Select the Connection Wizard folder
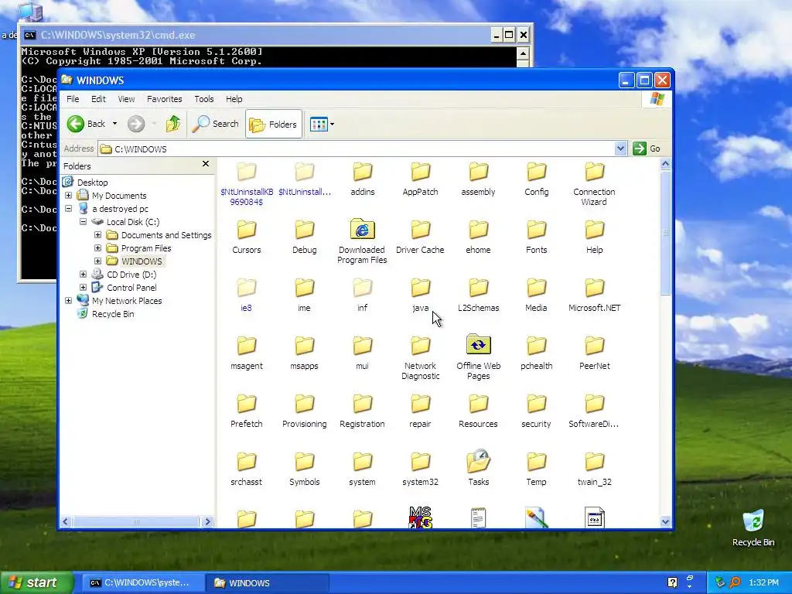This screenshot has height=594, width=792. [x=595, y=183]
